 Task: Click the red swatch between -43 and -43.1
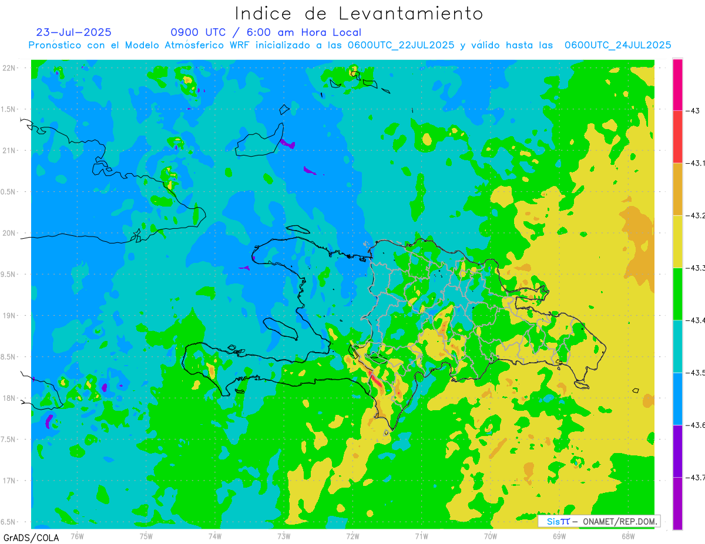677,137
